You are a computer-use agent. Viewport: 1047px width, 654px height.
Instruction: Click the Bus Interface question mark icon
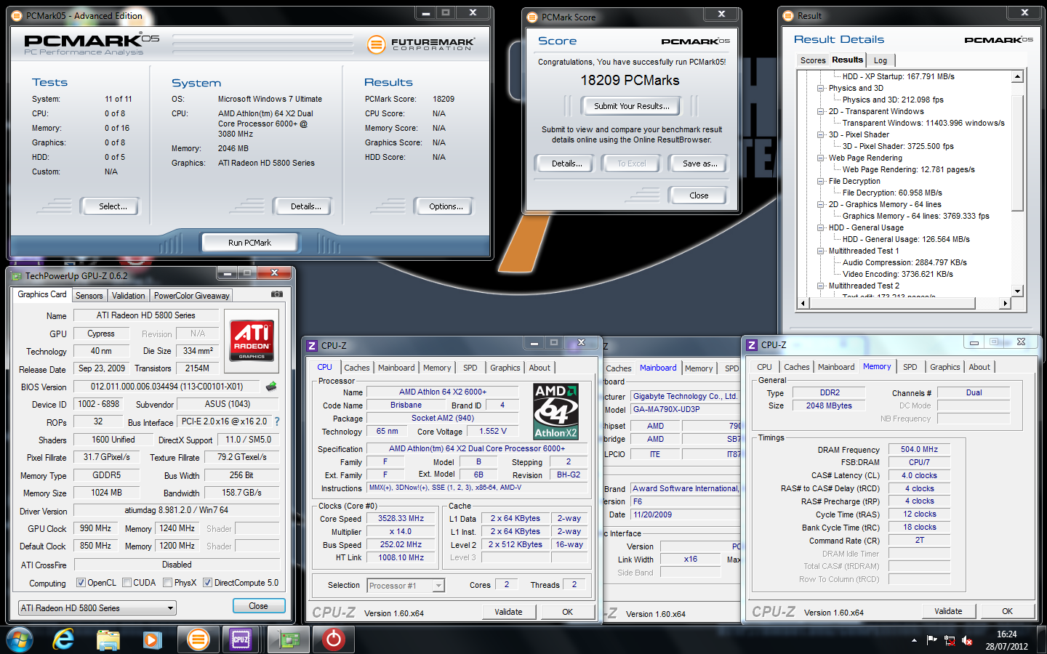pyautogui.click(x=276, y=421)
